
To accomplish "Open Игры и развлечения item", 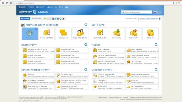I will (108, 56).
